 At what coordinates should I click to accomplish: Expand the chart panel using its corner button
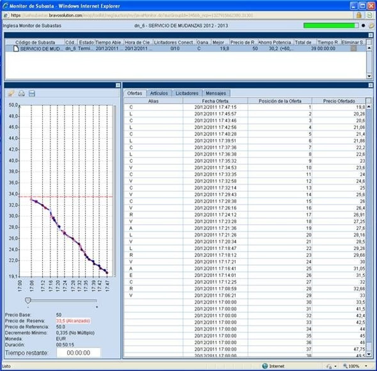click(x=118, y=85)
